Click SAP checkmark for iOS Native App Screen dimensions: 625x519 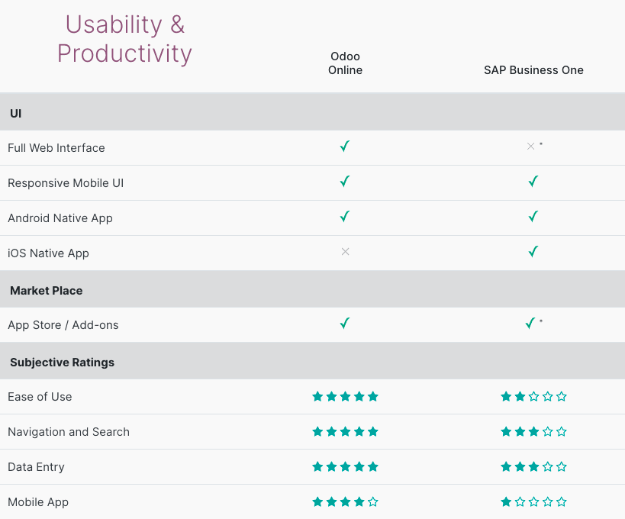pos(533,252)
